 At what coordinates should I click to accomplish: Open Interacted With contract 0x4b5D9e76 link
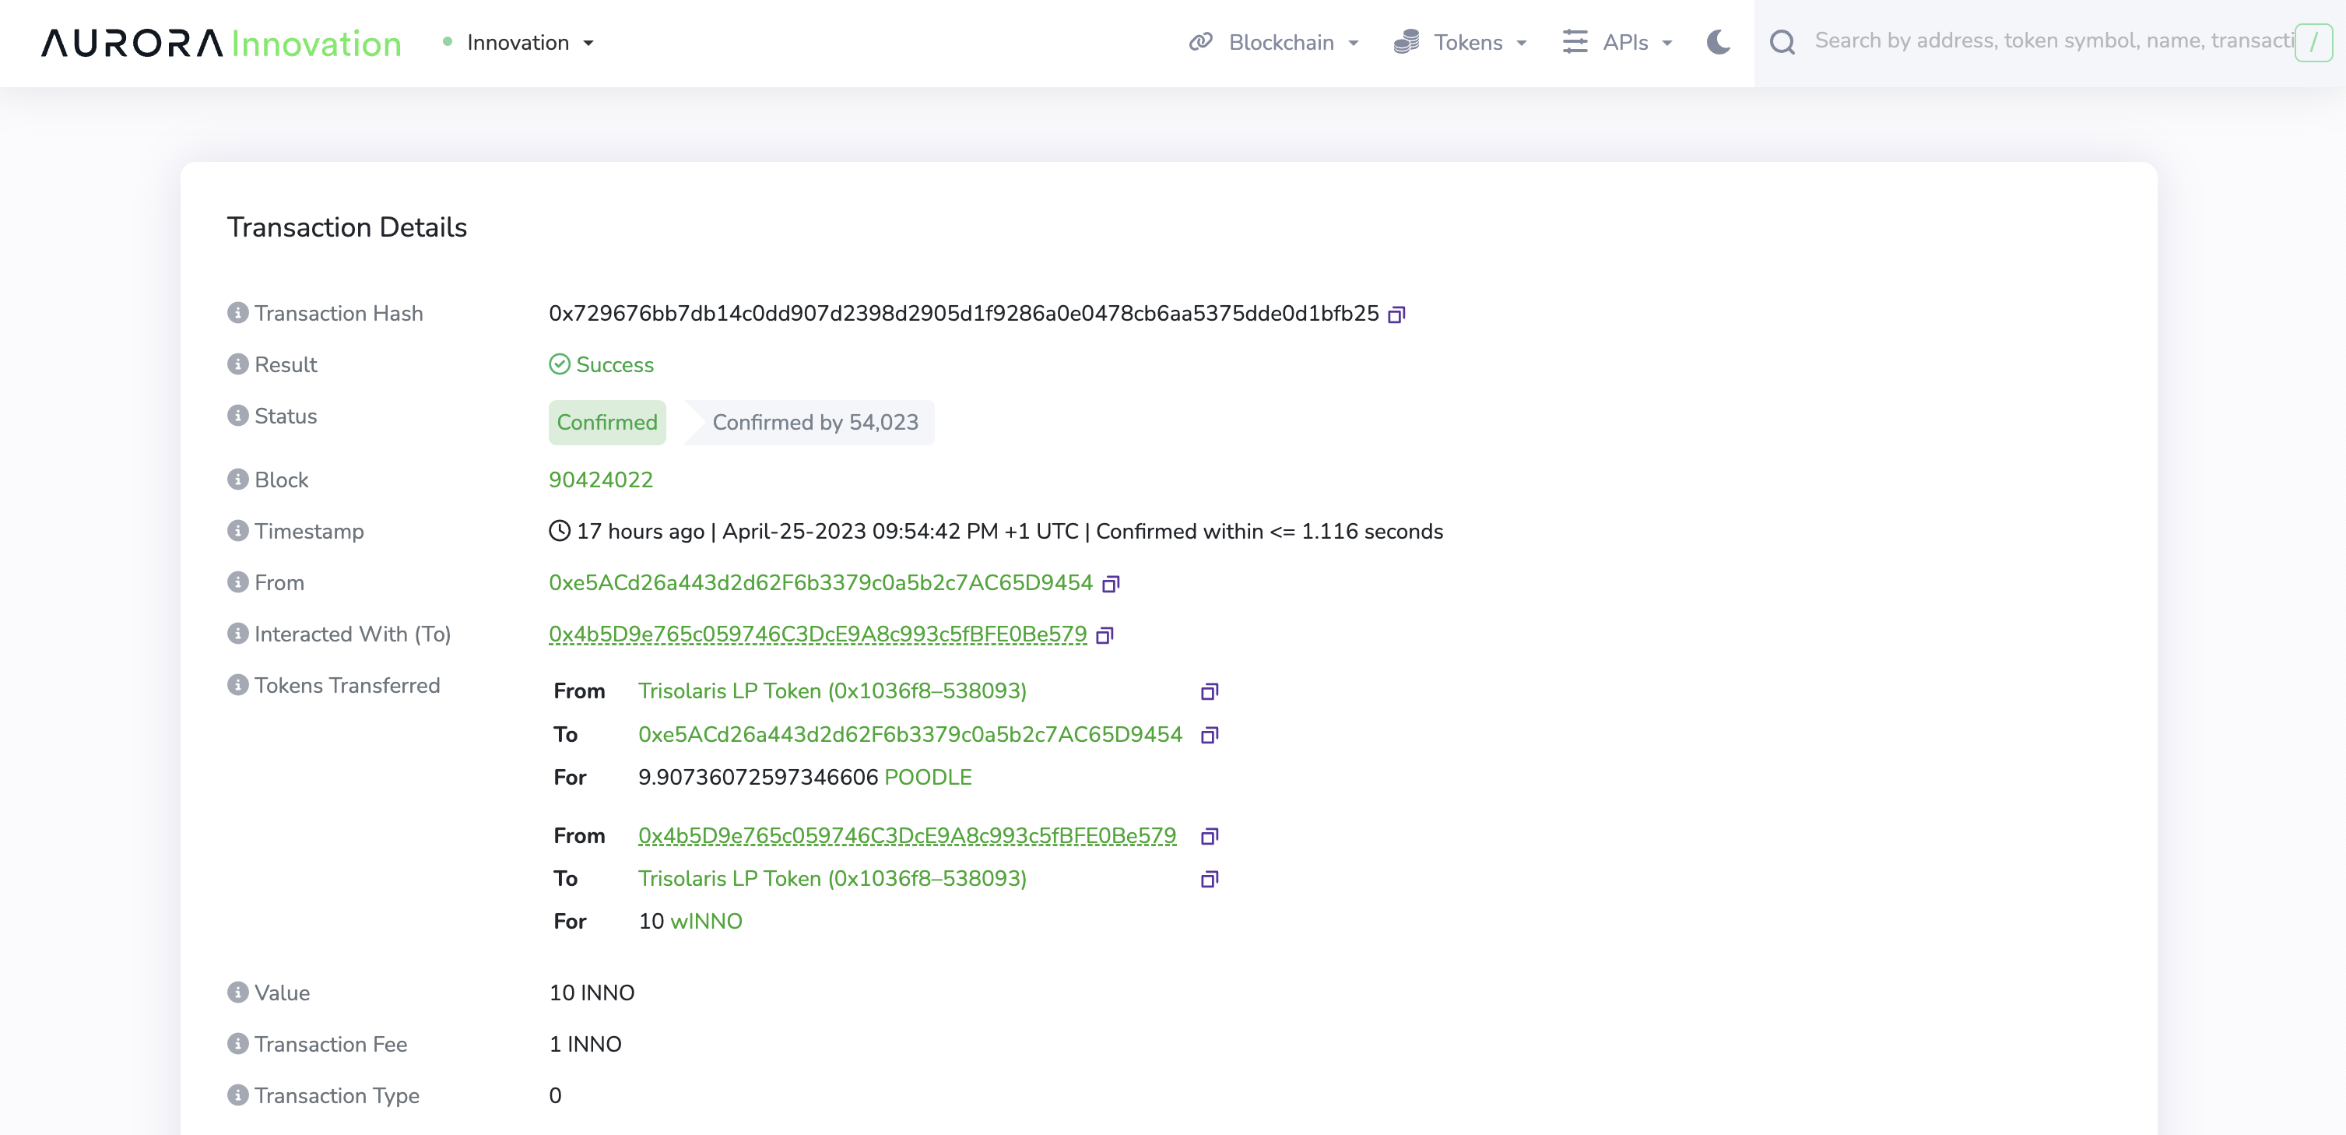pos(817,634)
